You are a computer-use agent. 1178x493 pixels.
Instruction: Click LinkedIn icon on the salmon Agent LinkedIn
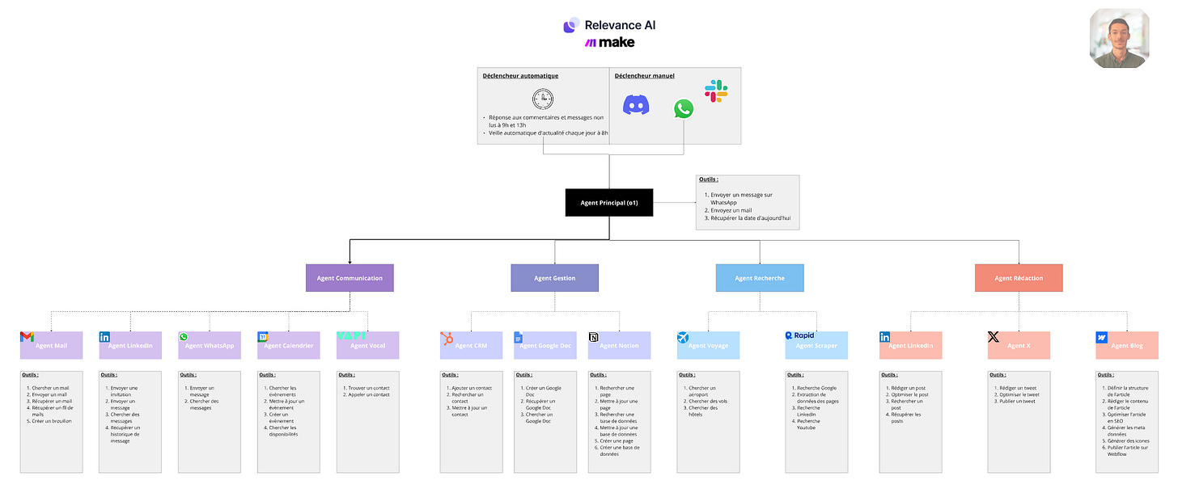[x=885, y=336]
